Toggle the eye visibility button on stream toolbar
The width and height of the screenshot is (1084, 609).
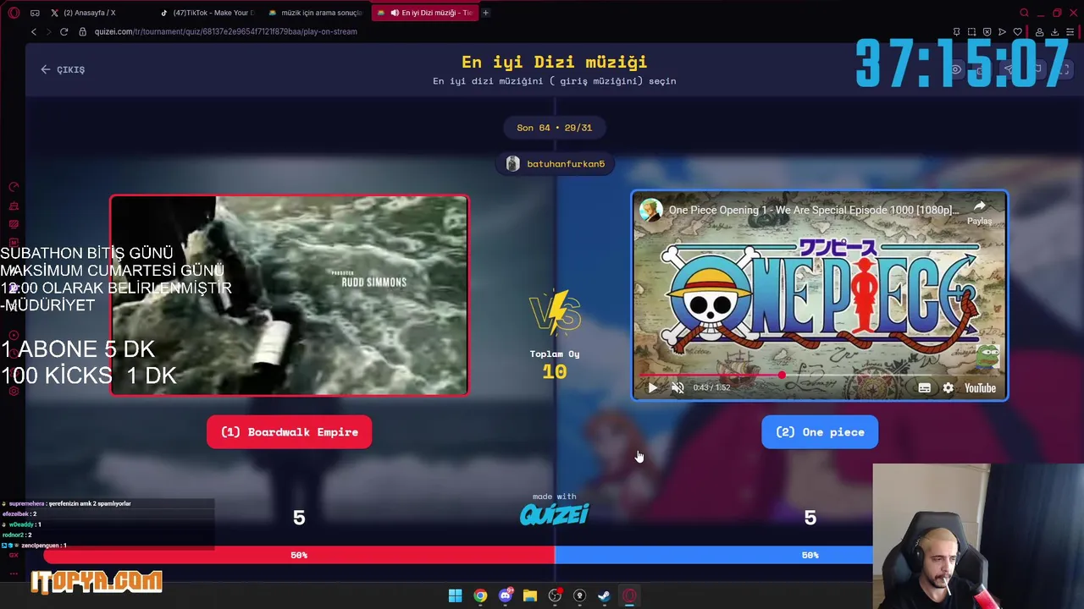click(x=955, y=69)
